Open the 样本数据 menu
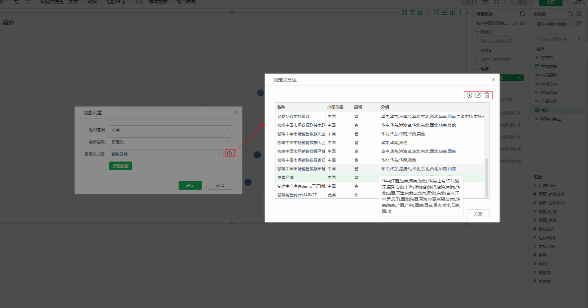Screen dimensions: 588x308 pyautogui.click(x=160, y=2)
